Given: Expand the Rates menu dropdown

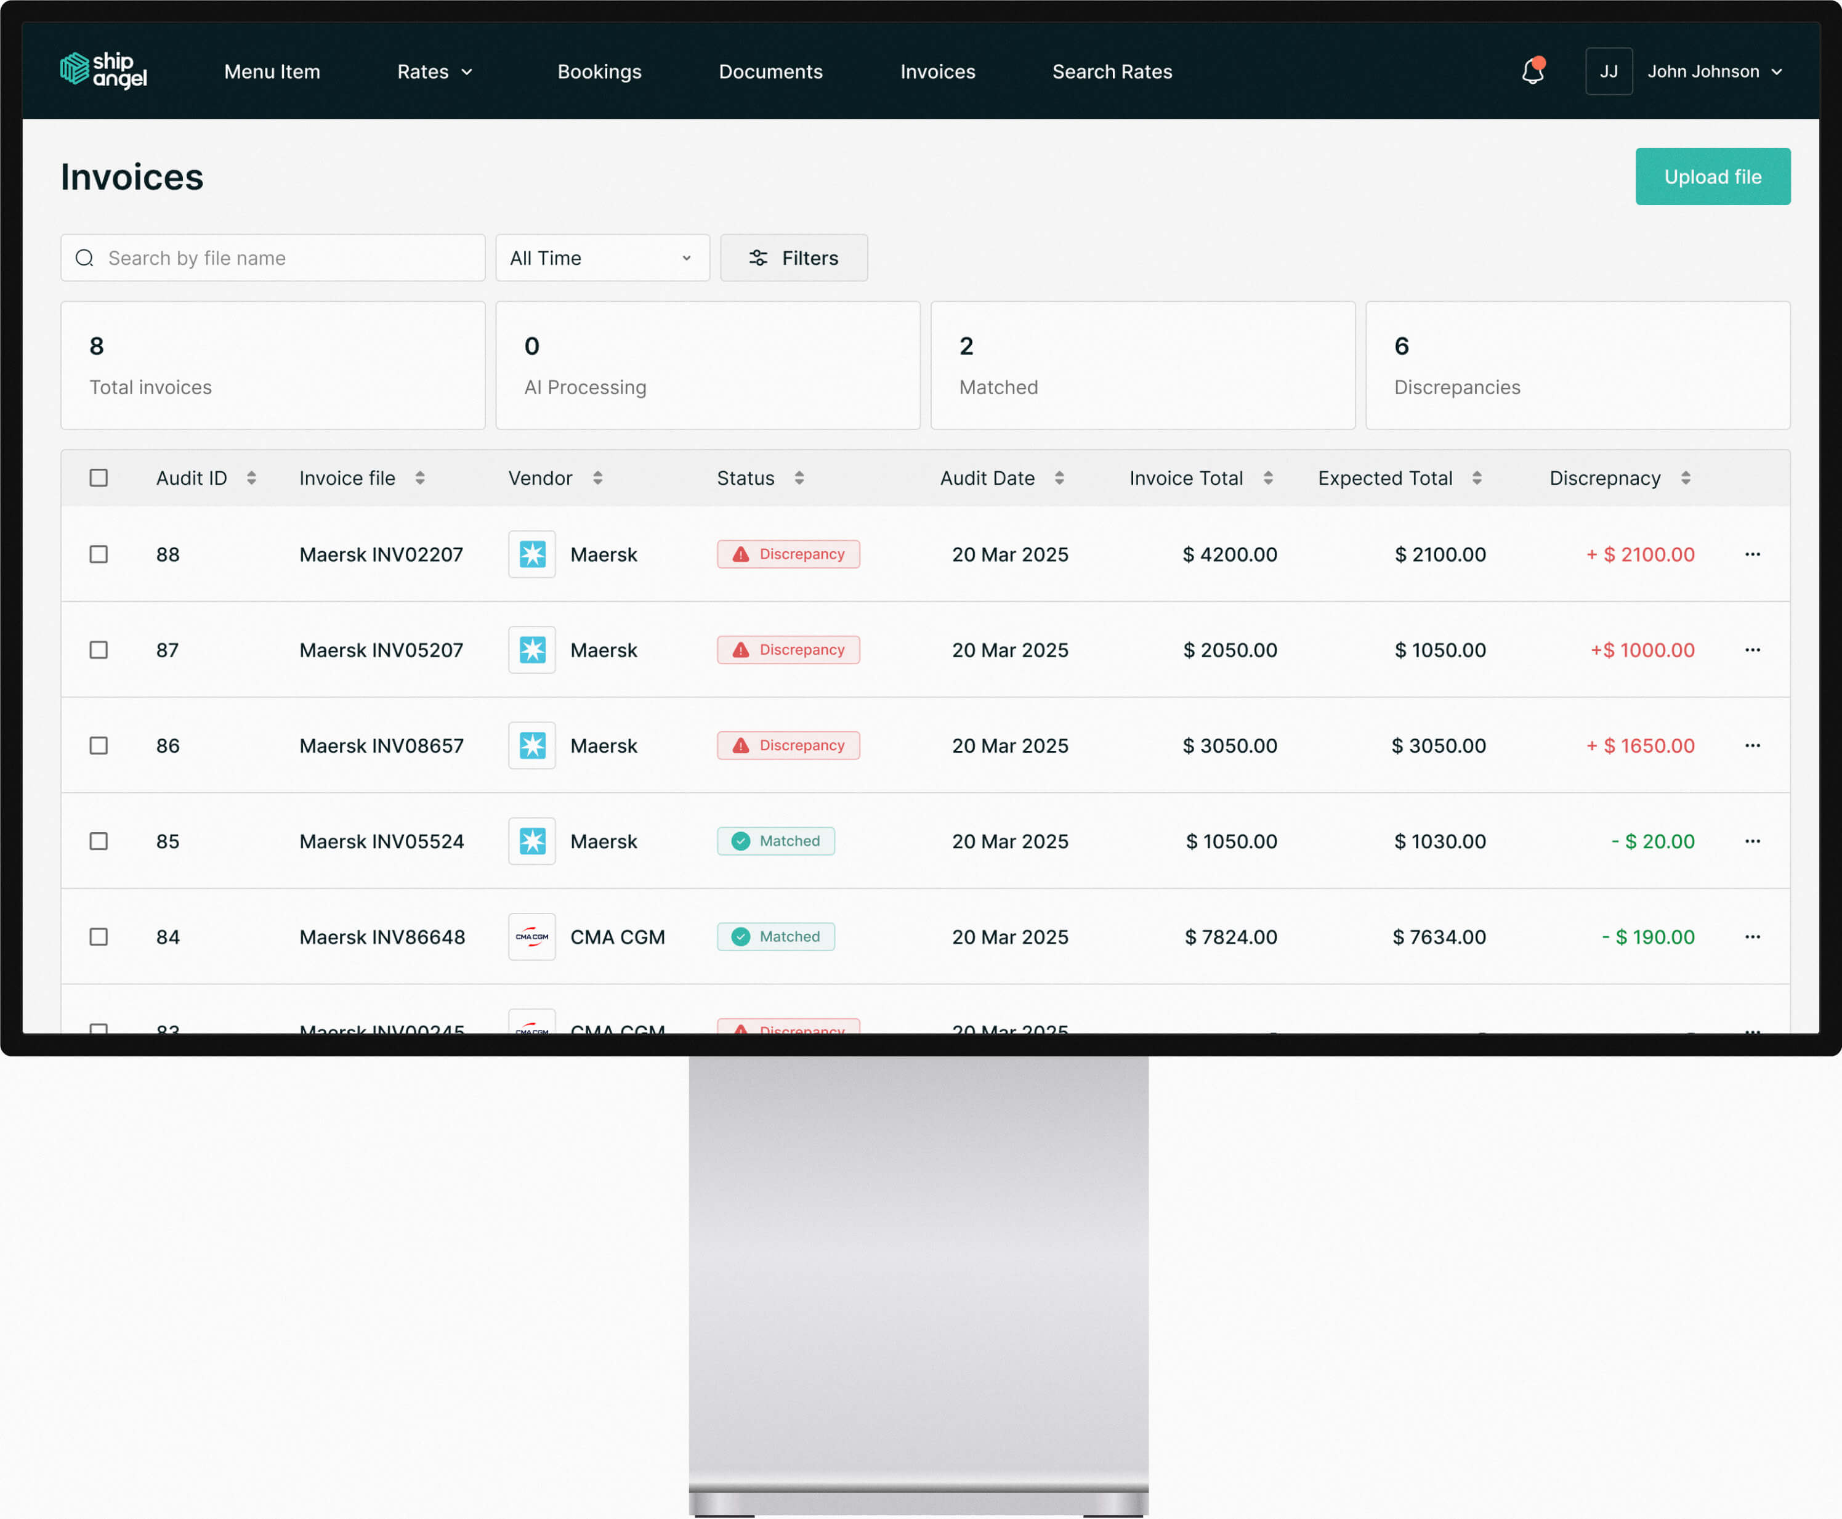Looking at the screenshot, I should 435,71.
